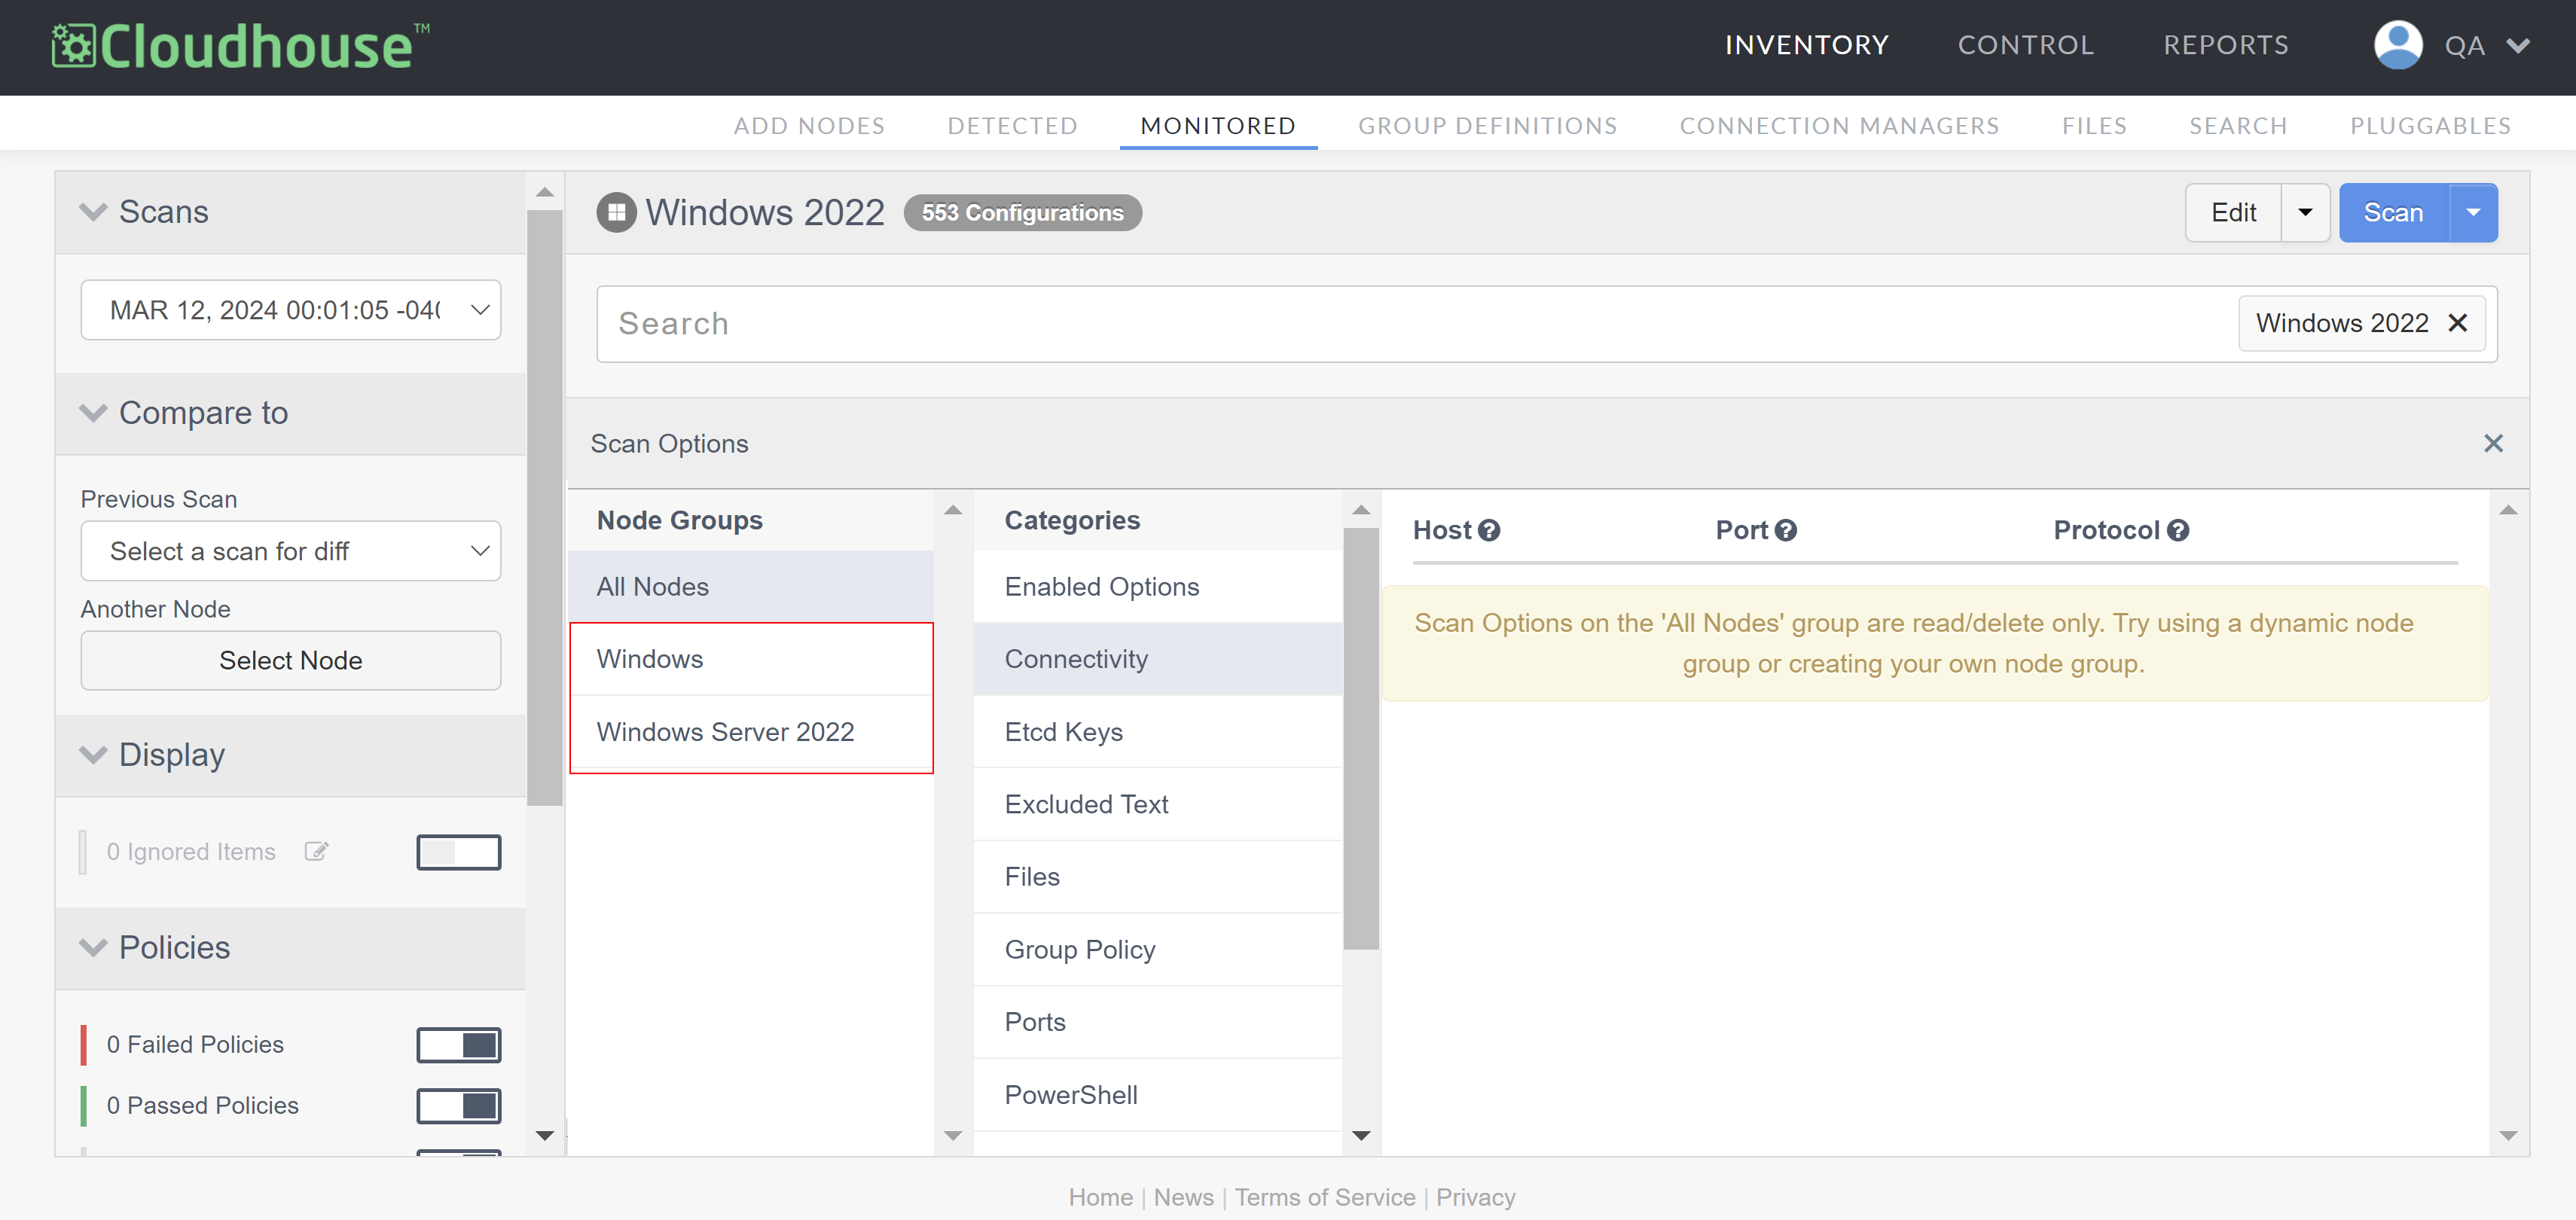Collapse the Scans section
2576x1220 pixels.
tap(93, 212)
